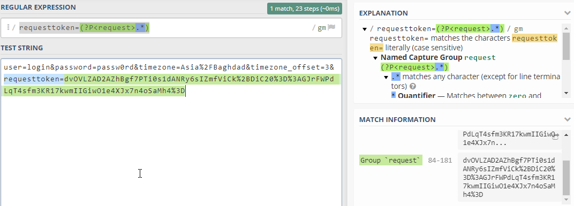The image size is (574, 206).
Task: Click the explanation panel scrollbar thumb
Action: 566,46
